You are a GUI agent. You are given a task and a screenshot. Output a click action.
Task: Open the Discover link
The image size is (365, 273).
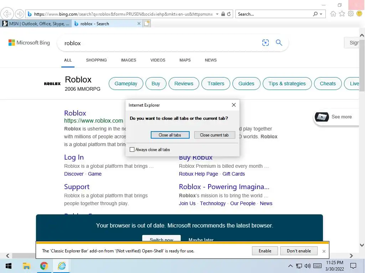[74, 174]
